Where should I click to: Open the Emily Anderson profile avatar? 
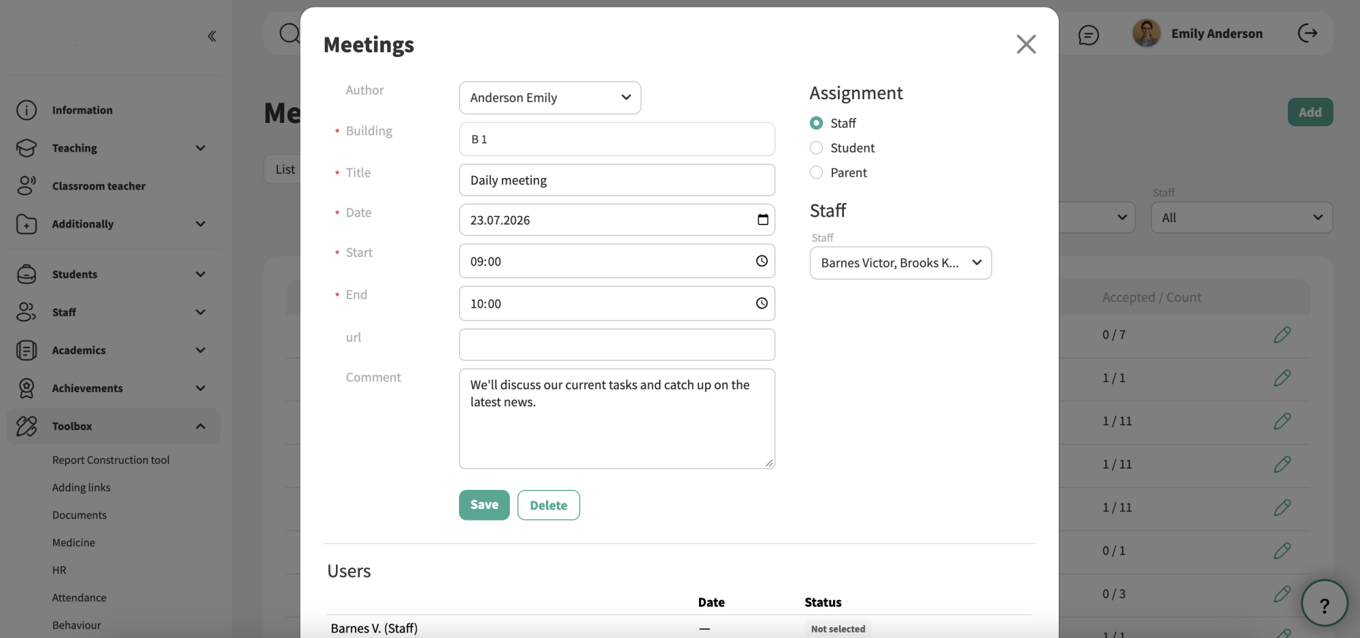coord(1146,33)
